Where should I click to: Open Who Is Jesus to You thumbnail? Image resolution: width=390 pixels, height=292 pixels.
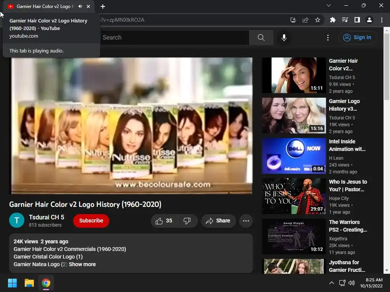[294, 196]
